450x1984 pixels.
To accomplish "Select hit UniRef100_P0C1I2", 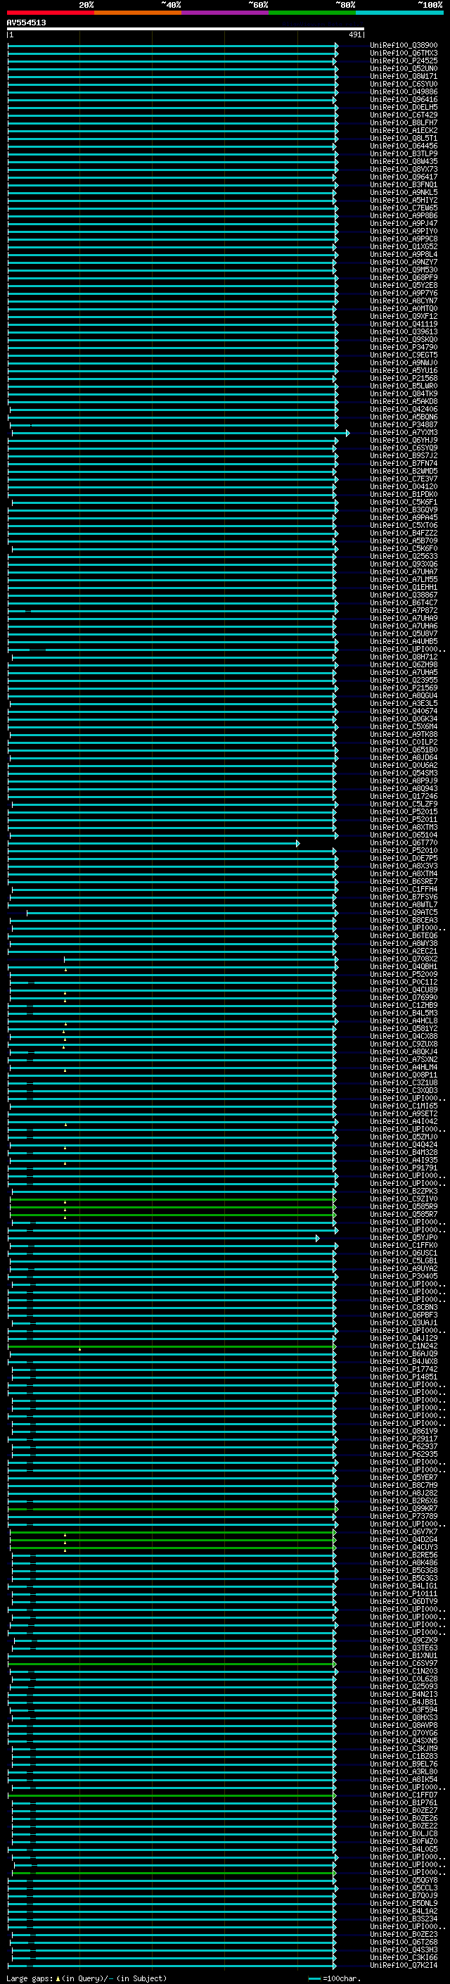I will tap(403, 982).
